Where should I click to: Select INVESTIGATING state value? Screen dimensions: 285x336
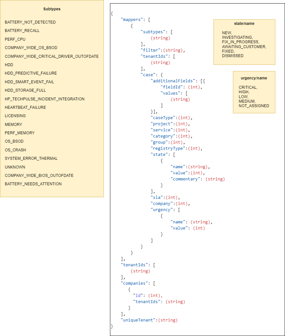237,37
